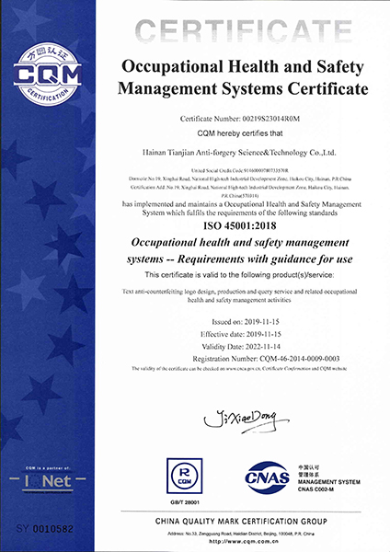Click the IQNet partner logo
The width and height of the screenshot is (390, 552).
coord(47,481)
